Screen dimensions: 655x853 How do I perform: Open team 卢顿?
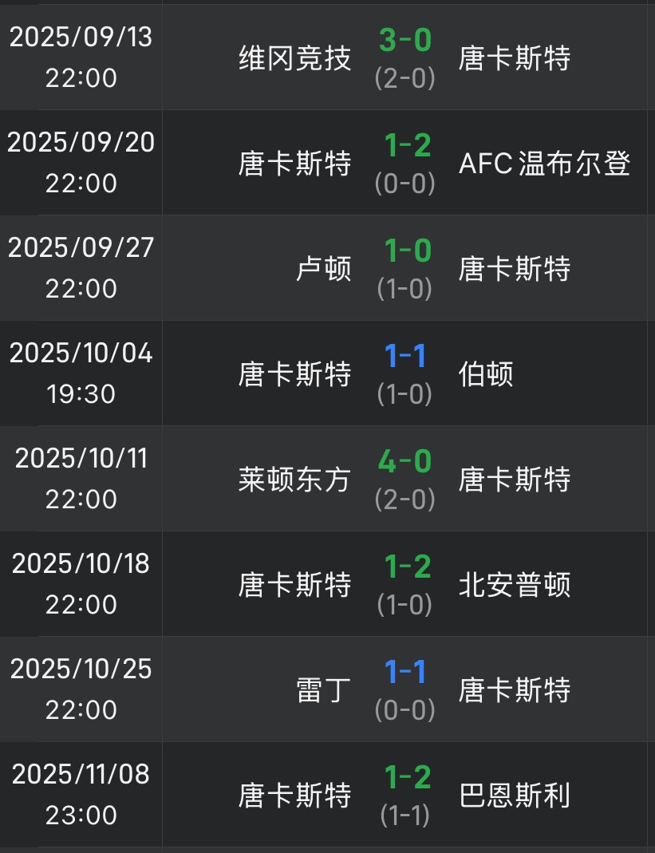(323, 268)
